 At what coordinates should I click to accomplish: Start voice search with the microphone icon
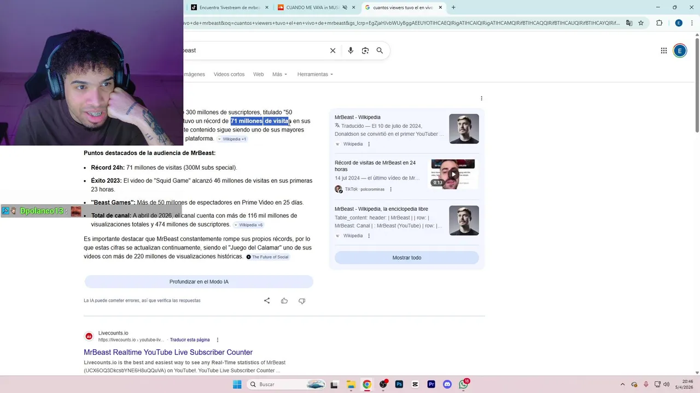tap(351, 50)
